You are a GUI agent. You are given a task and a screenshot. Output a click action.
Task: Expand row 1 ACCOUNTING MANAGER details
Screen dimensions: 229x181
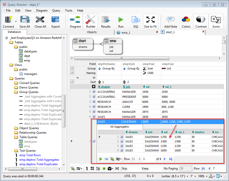pyautogui.click(x=94, y=92)
